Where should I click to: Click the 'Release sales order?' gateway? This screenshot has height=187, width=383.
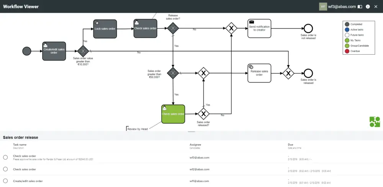pos(173,28)
